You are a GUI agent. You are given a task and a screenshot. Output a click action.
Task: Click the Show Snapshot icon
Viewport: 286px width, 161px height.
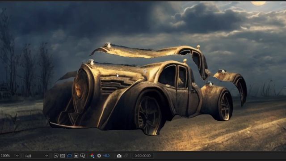(126, 156)
